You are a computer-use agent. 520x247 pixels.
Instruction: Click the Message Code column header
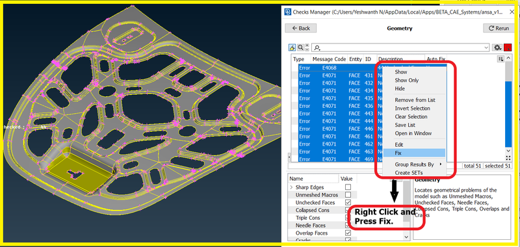pos(329,59)
